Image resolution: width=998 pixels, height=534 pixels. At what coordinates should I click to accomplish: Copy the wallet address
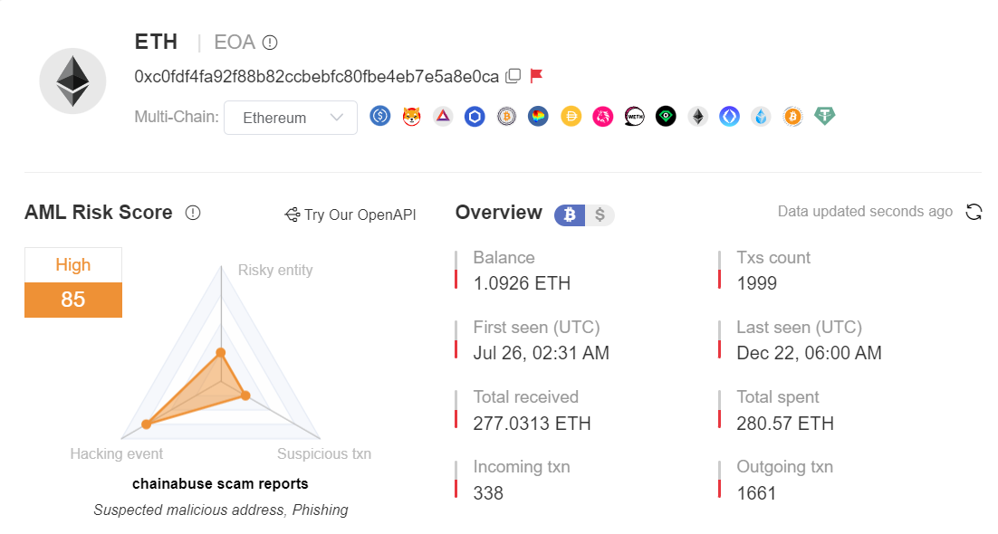point(513,76)
